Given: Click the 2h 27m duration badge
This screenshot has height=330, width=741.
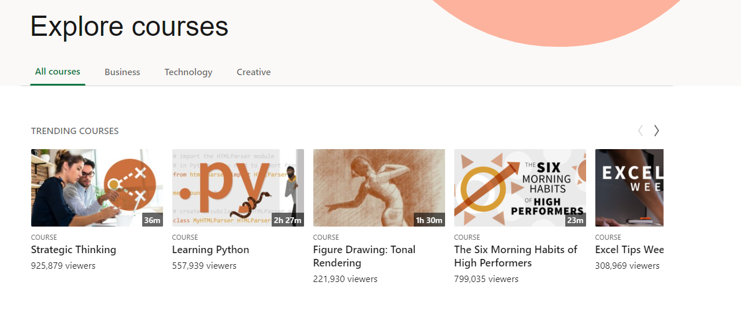Looking at the screenshot, I should (x=287, y=220).
